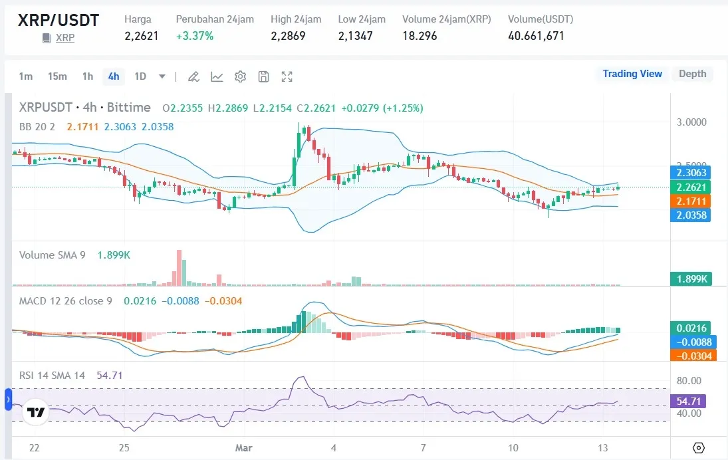The image size is (728, 460).
Task: Open the more timeframes dropdown arrow
Action: pos(162,76)
